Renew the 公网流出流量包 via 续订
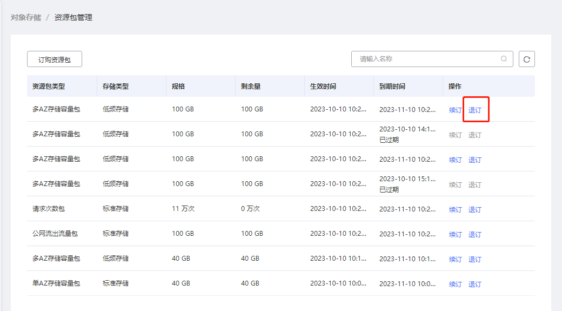Viewport: 562px width, 311px height. [x=456, y=234]
